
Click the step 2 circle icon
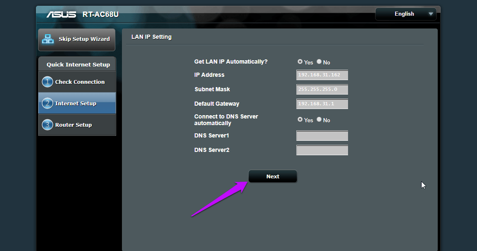48,103
